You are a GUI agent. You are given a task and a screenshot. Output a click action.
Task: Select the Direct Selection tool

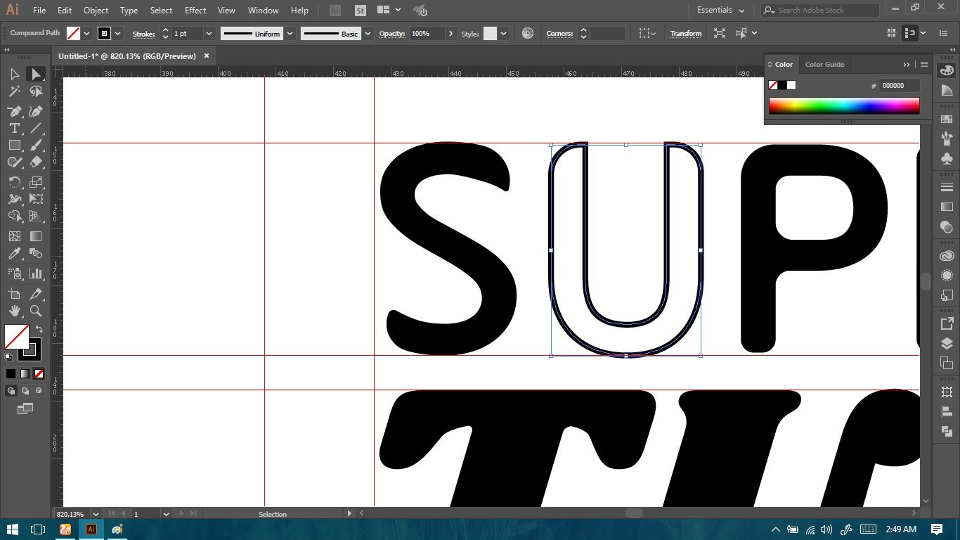36,74
